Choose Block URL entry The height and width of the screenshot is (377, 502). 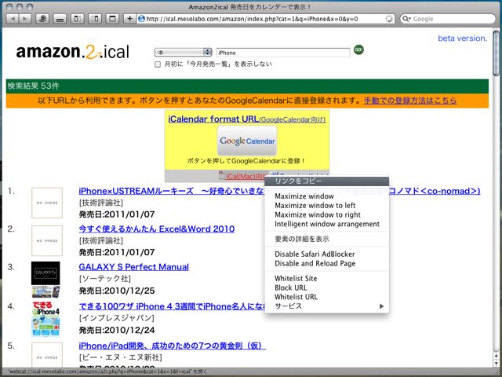[x=327, y=288]
